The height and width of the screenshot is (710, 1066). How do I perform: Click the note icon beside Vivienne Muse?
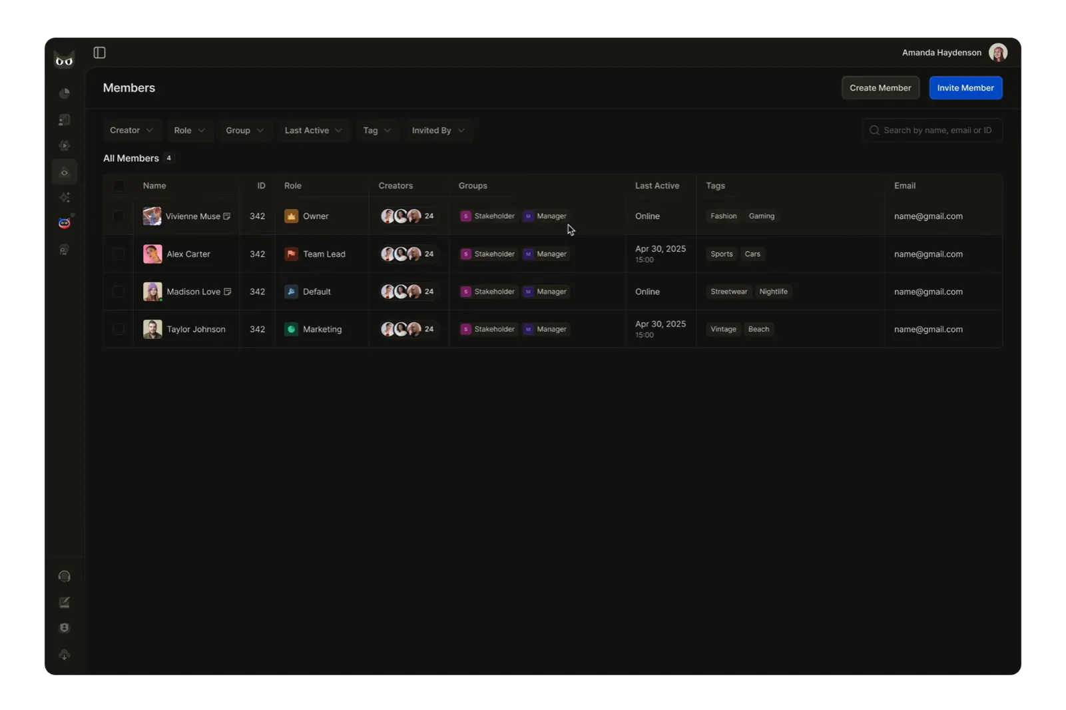pos(227,216)
